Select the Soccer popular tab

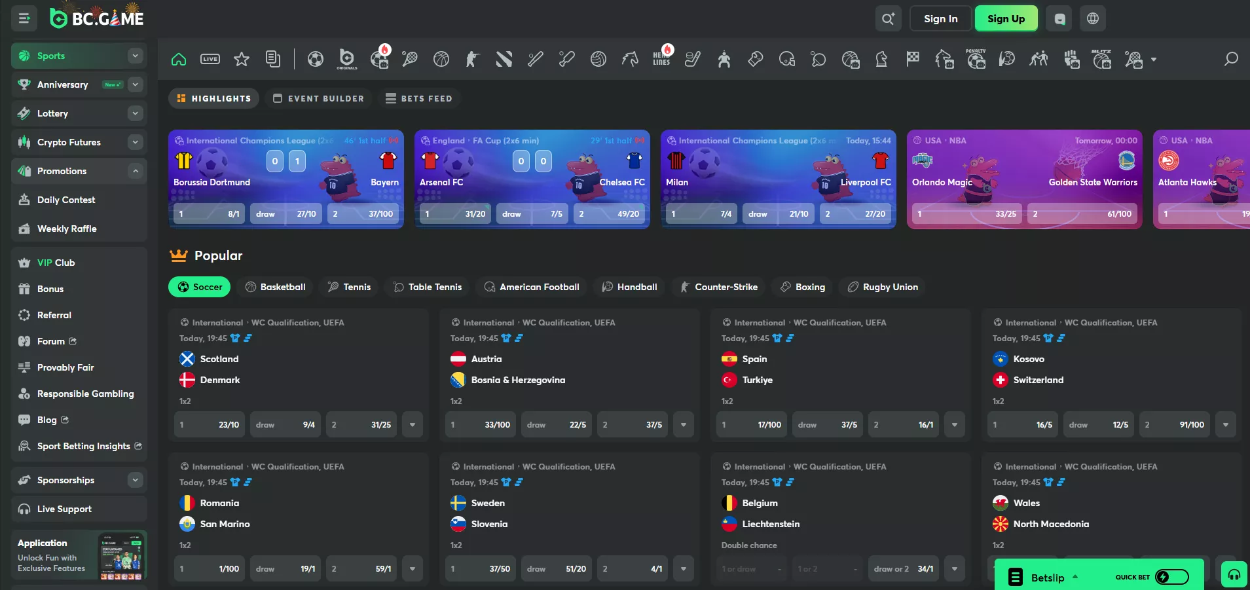tap(200, 287)
